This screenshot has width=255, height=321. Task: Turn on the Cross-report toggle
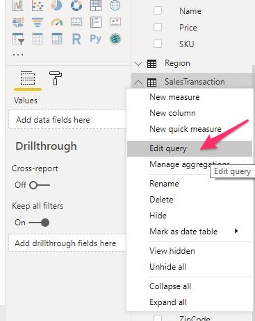(40, 185)
